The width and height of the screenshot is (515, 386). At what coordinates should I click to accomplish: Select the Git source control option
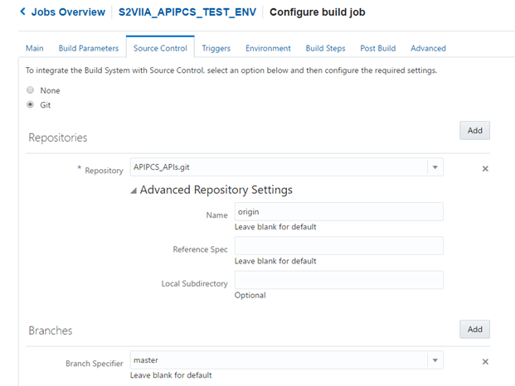click(31, 105)
